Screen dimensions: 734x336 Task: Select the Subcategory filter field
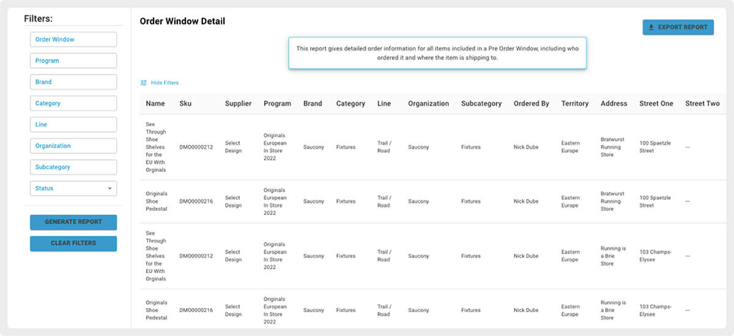coord(73,167)
